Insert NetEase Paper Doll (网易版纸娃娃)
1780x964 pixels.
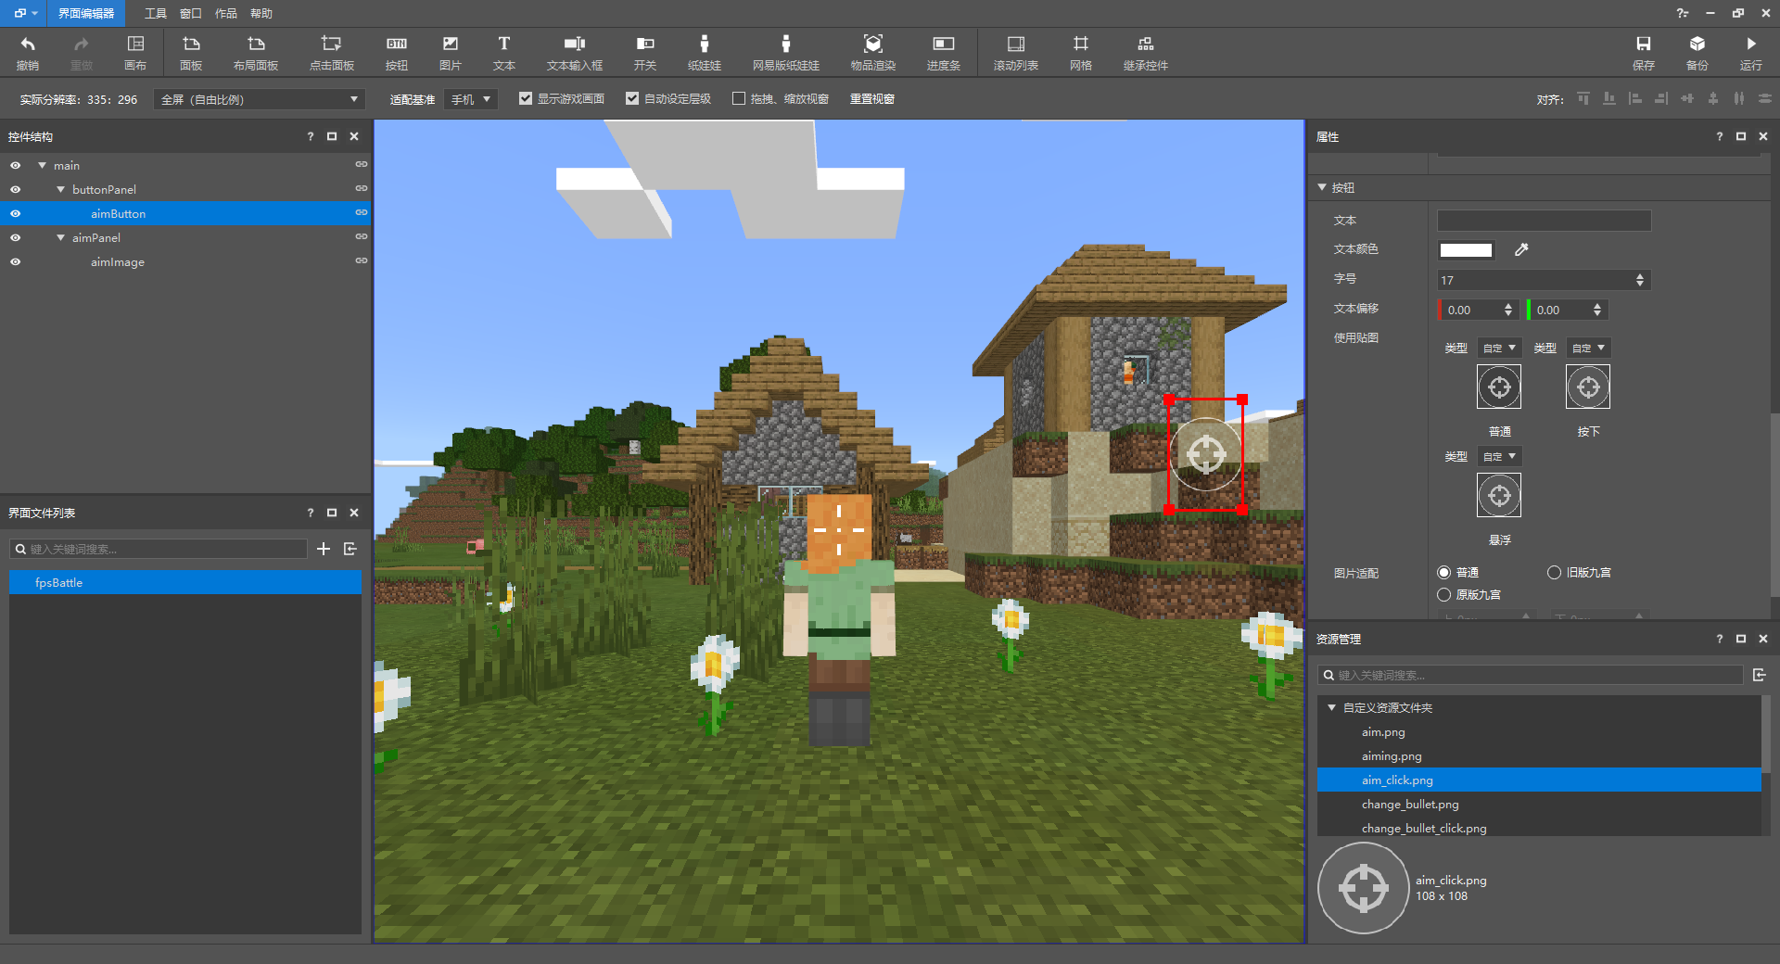click(x=786, y=53)
